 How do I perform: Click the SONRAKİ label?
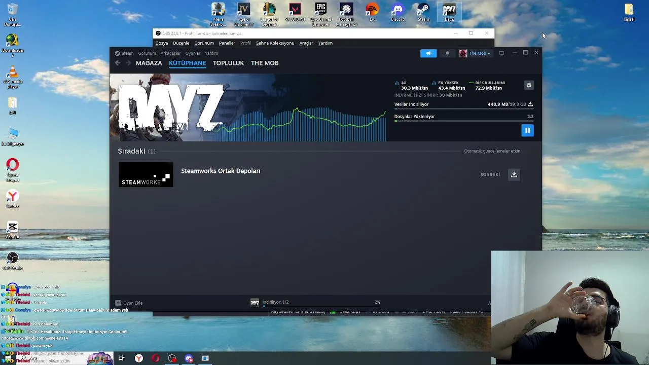[x=490, y=174]
